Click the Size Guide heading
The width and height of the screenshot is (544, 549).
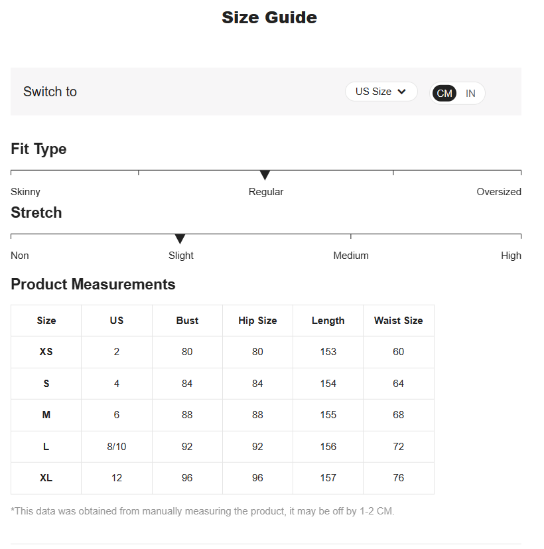pos(269,18)
